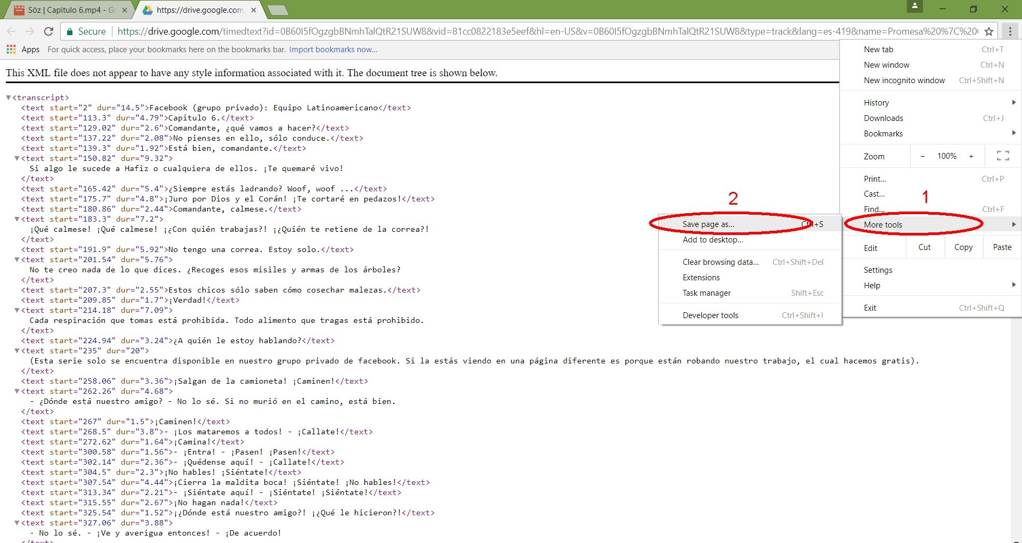
Task: Increase zoom with the plus button
Action: click(971, 156)
